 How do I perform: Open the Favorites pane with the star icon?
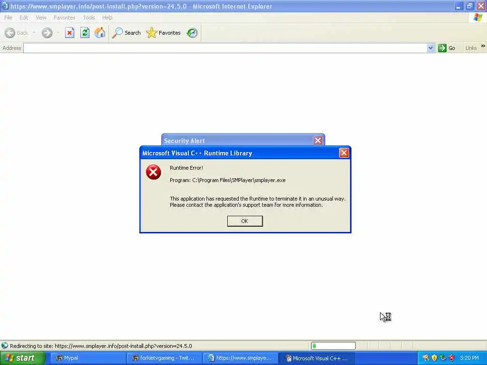(x=164, y=33)
